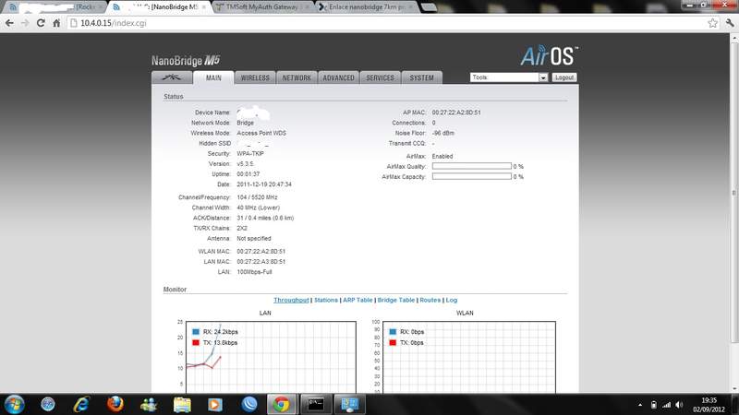
Task: Click the browser Back arrow
Action: point(9,23)
